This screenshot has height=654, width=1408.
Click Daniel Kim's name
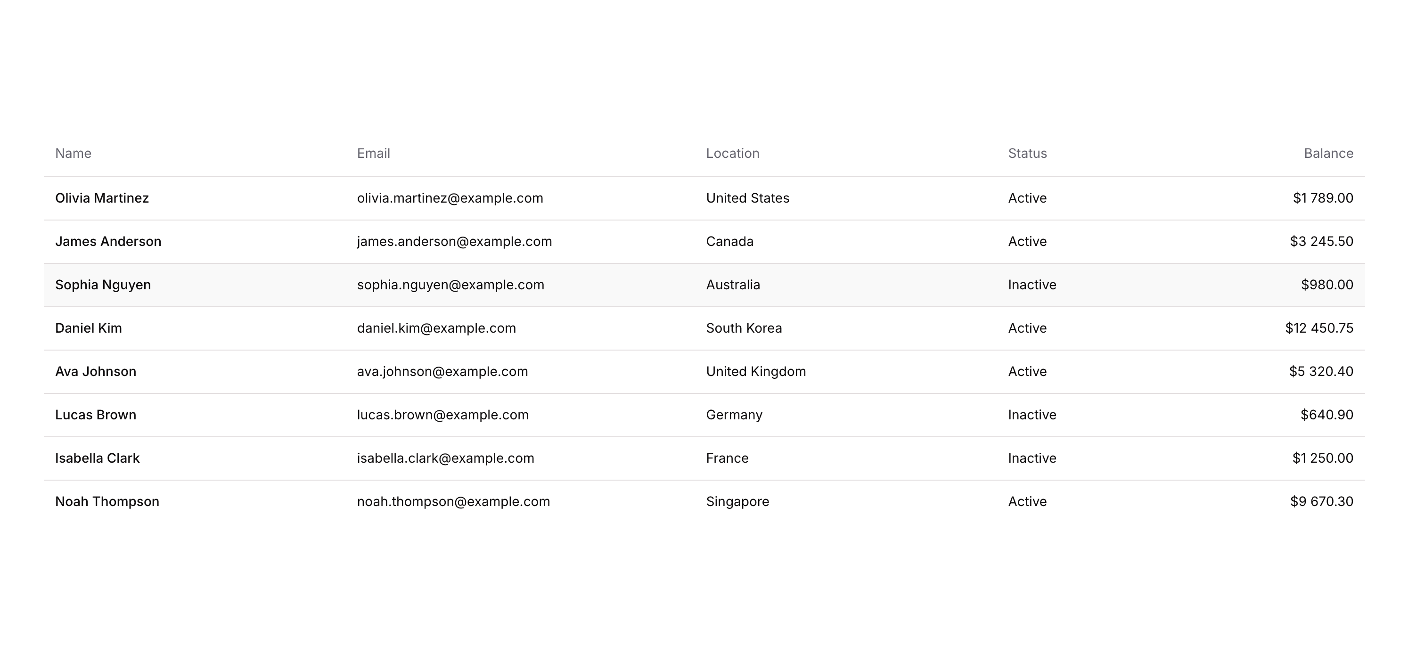click(x=89, y=328)
